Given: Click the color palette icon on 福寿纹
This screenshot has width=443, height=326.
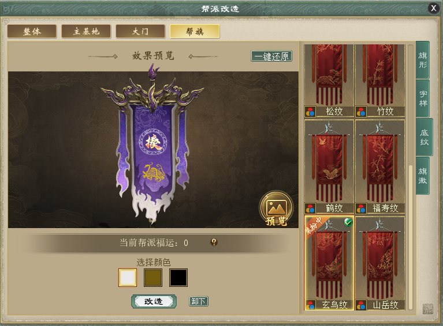Looking at the screenshot, I should click(x=361, y=209).
